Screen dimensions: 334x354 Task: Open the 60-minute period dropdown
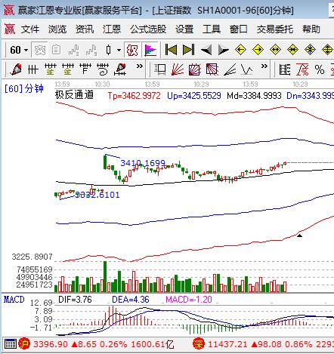(19, 50)
